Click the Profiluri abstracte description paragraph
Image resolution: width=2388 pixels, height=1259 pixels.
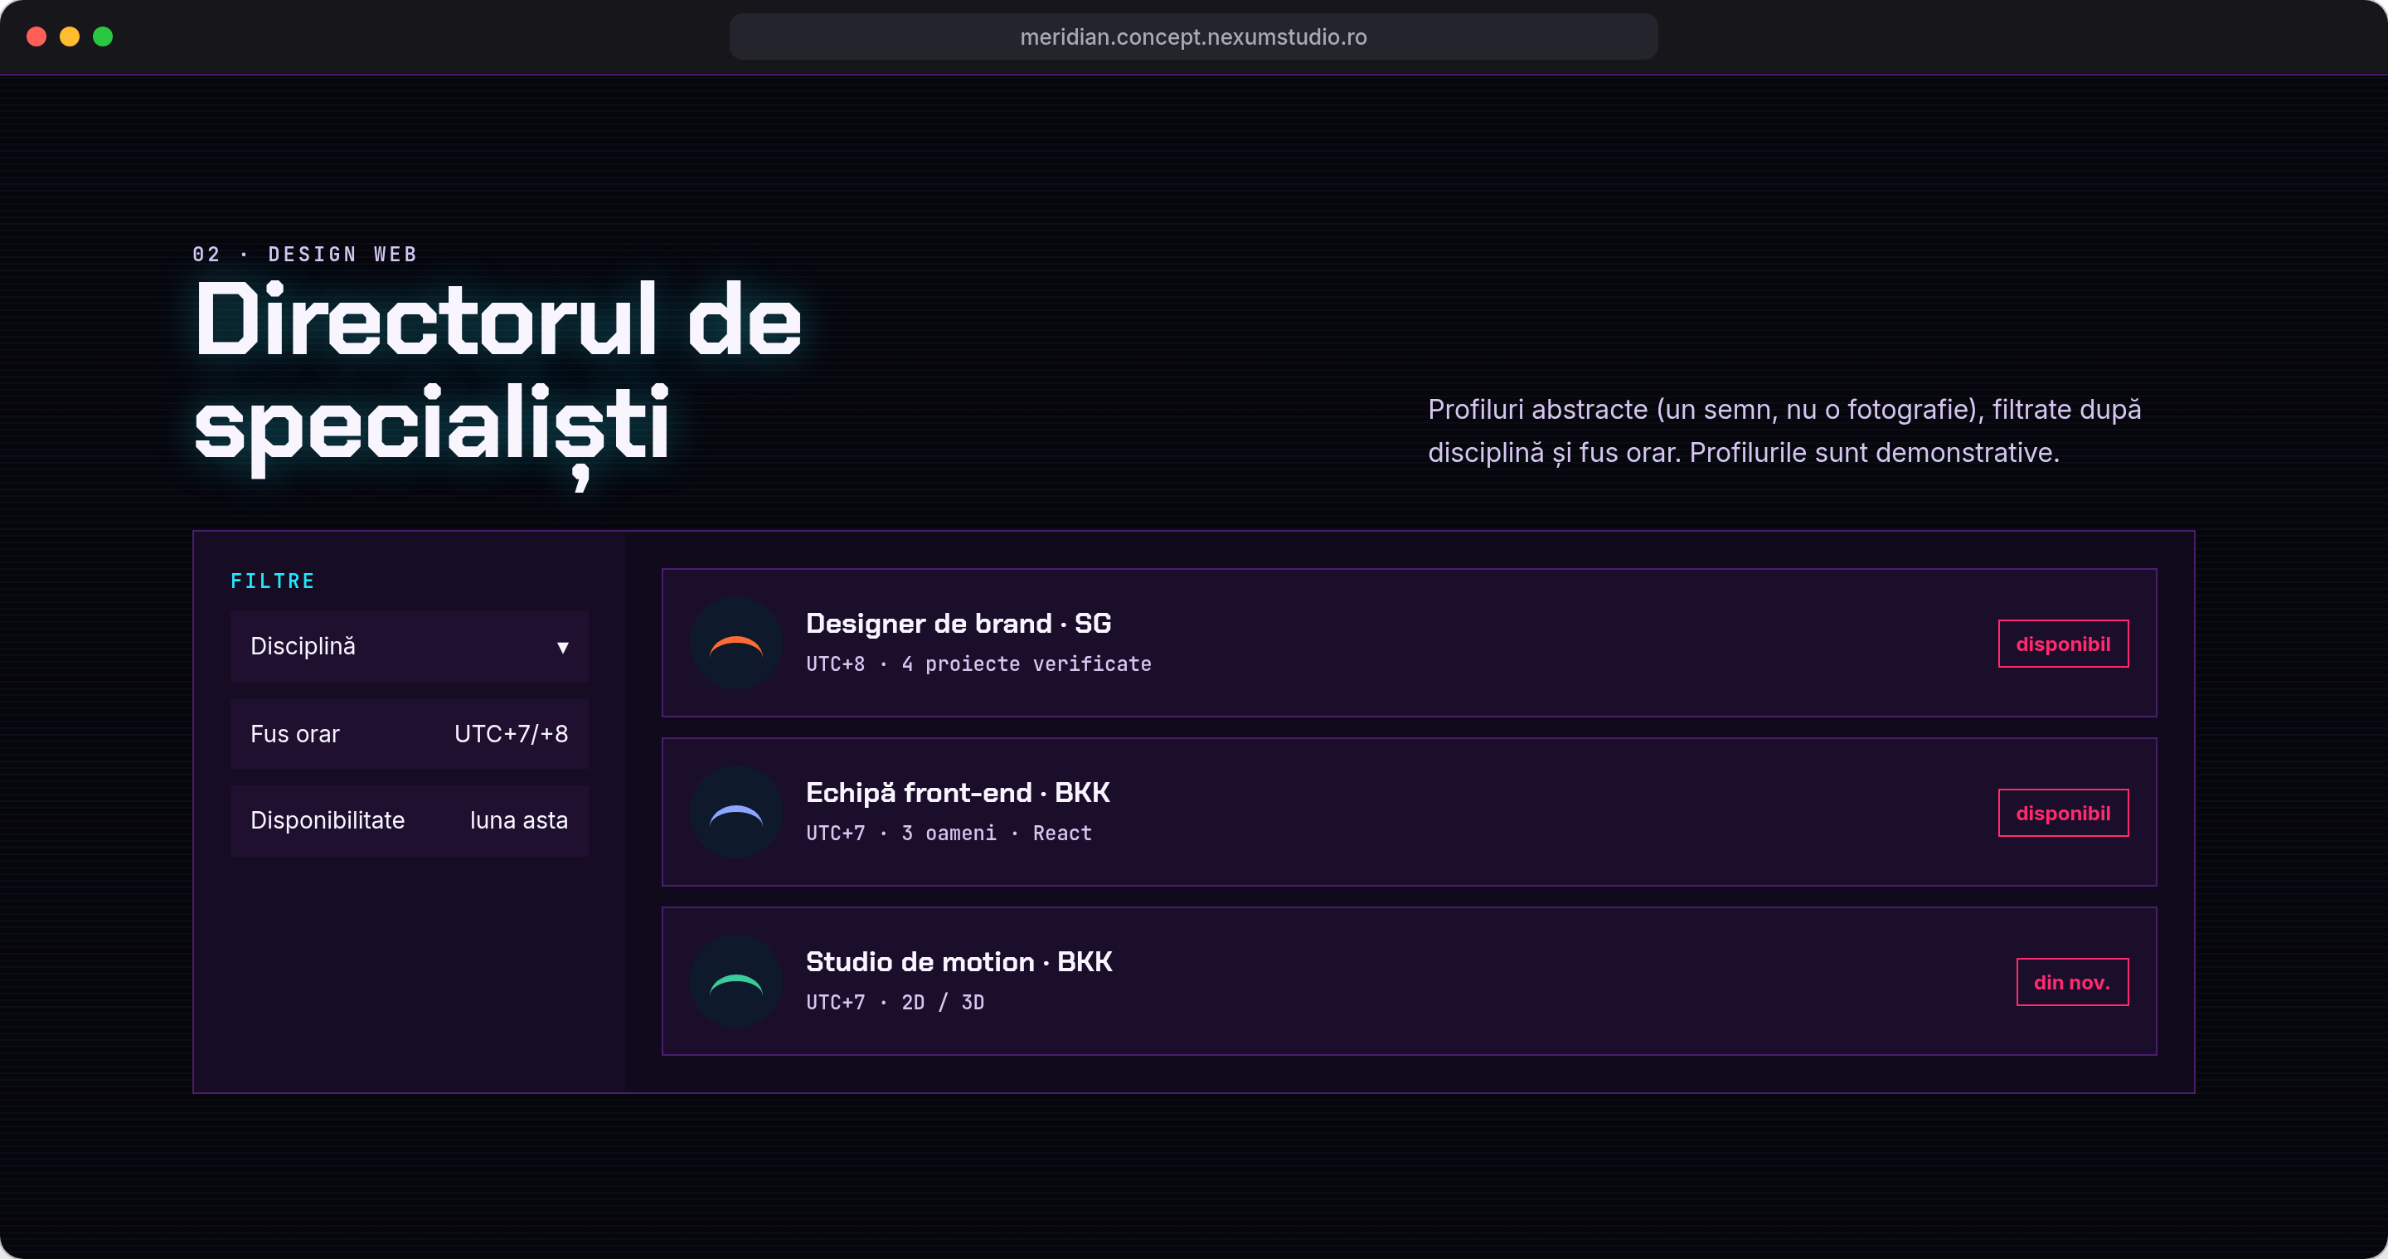pyautogui.click(x=1784, y=431)
